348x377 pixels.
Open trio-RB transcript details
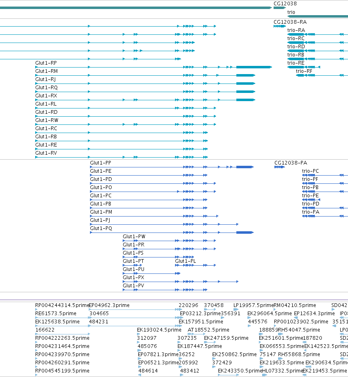point(296,54)
